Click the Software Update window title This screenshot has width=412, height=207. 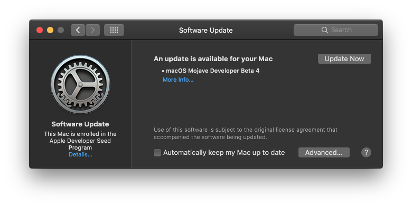pos(206,31)
